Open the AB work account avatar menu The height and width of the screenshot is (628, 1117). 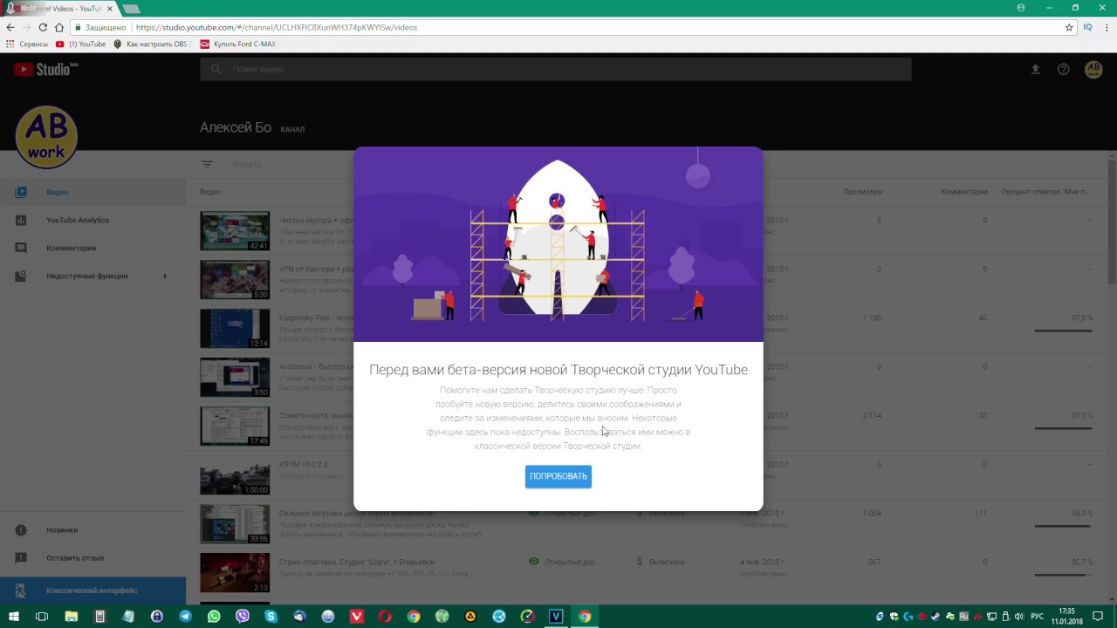tap(1093, 69)
